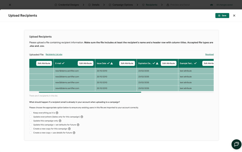Close the Upload Recipients dialog
The height and width of the screenshot is (152, 242).
click(234, 15)
